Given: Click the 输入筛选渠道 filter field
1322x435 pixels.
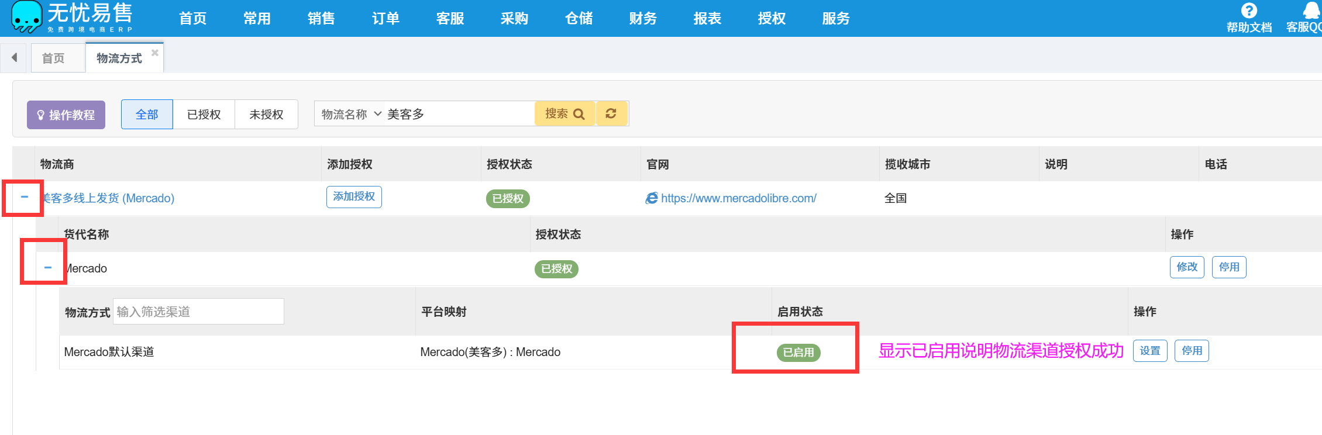Looking at the screenshot, I should point(198,312).
